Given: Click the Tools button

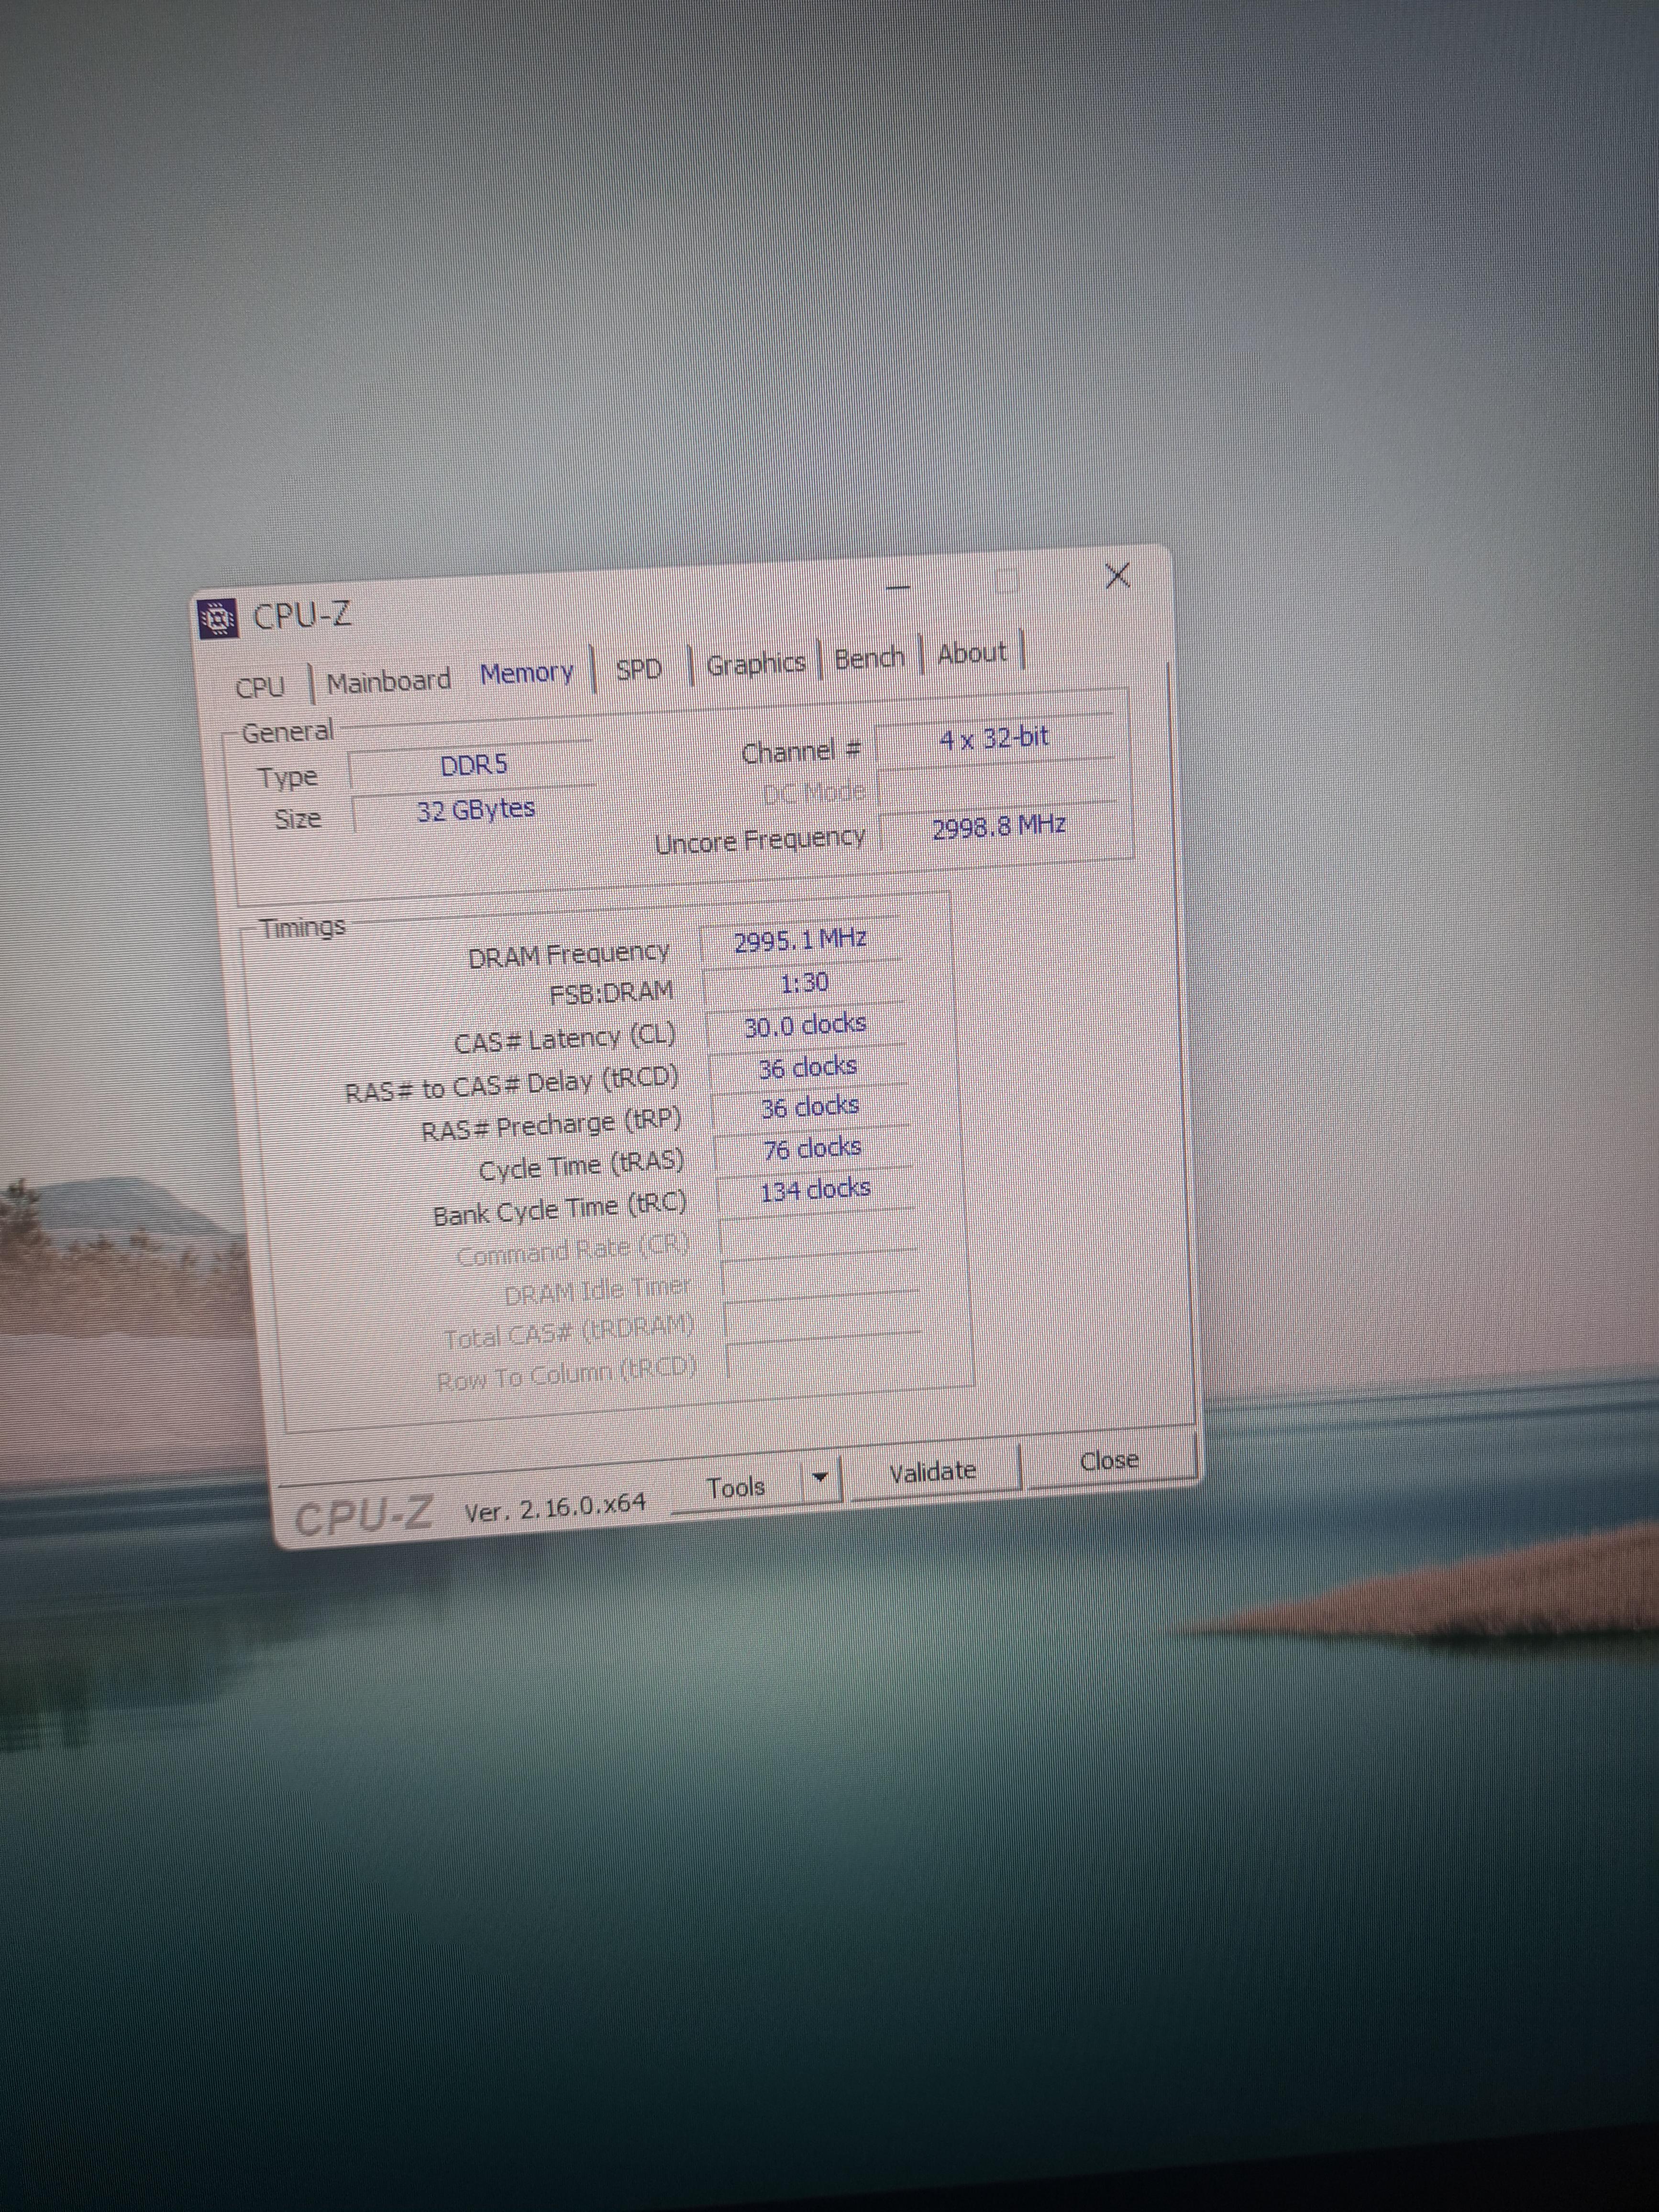Looking at the screenshot, I should pyautogui.click(x=736, y=1487).
